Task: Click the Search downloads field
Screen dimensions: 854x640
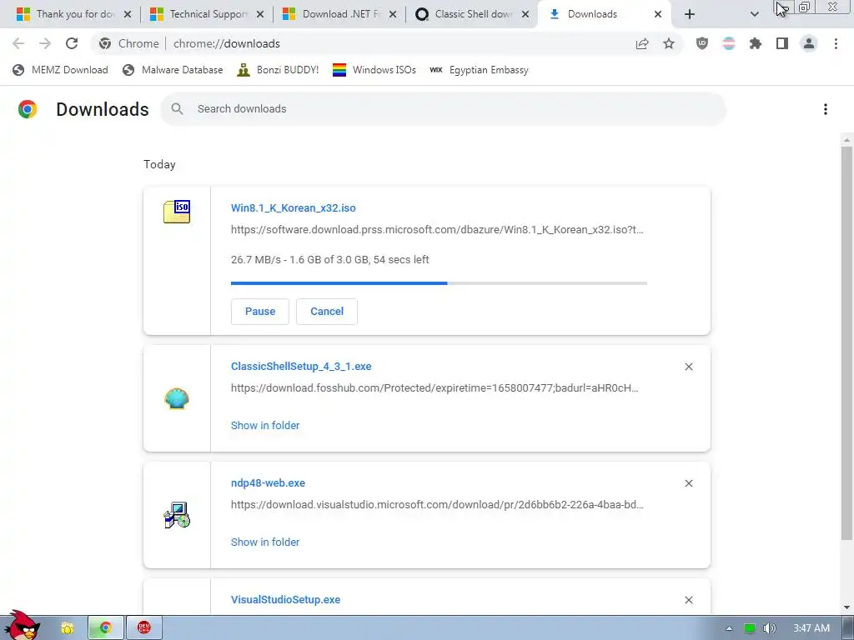Action: (443, 109)
